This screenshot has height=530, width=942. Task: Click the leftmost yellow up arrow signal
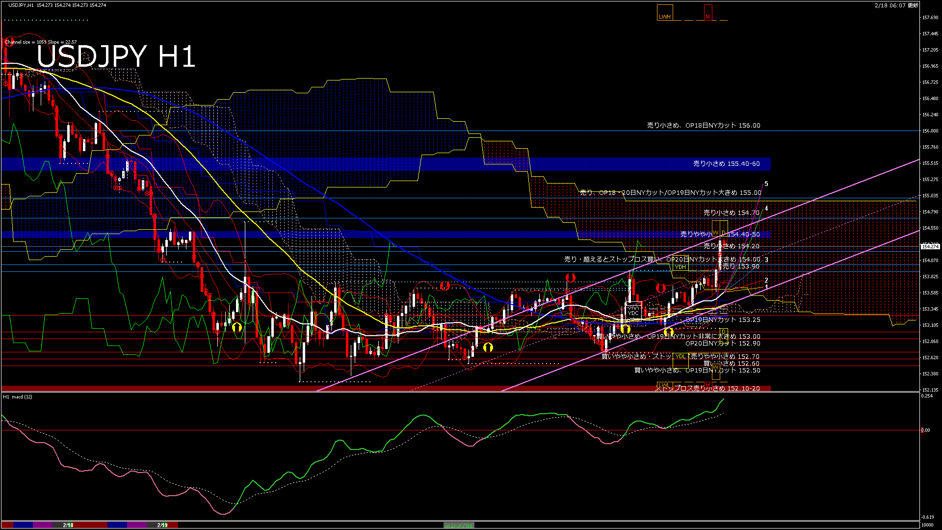tap(237, 327)
